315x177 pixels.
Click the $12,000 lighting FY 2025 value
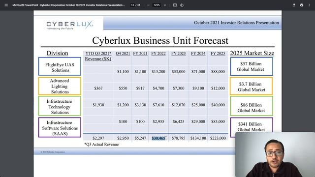[218, 88]
